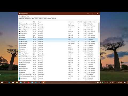This screenshot has height=96, width=128.
Task: Click the process list scrollbar thumb
Action: click(99, 27)
